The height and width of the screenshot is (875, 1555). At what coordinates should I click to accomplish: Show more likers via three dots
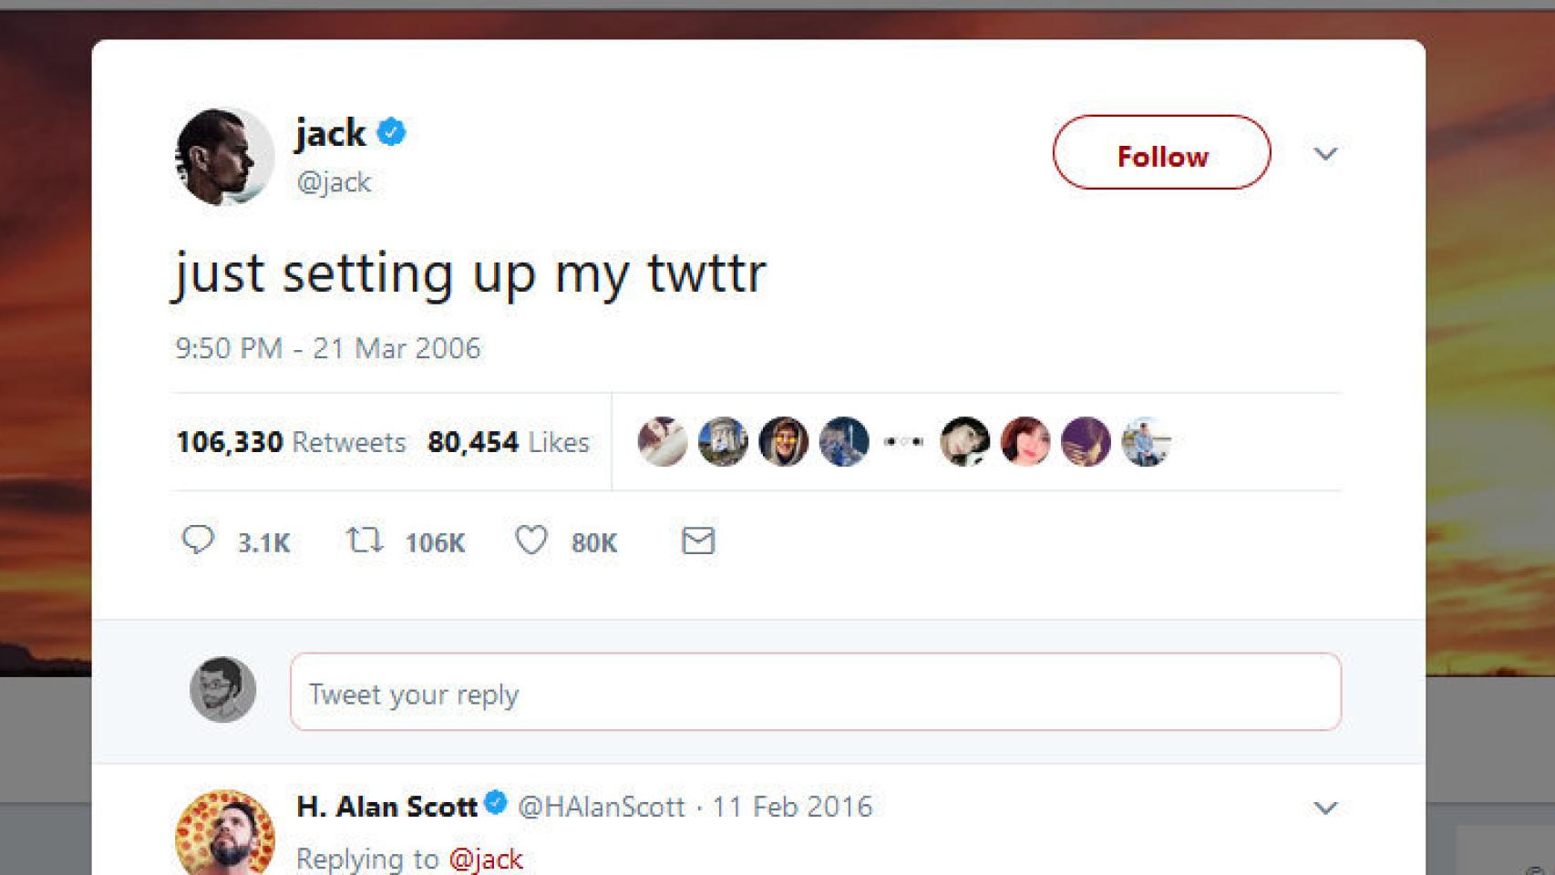point(903,442)
